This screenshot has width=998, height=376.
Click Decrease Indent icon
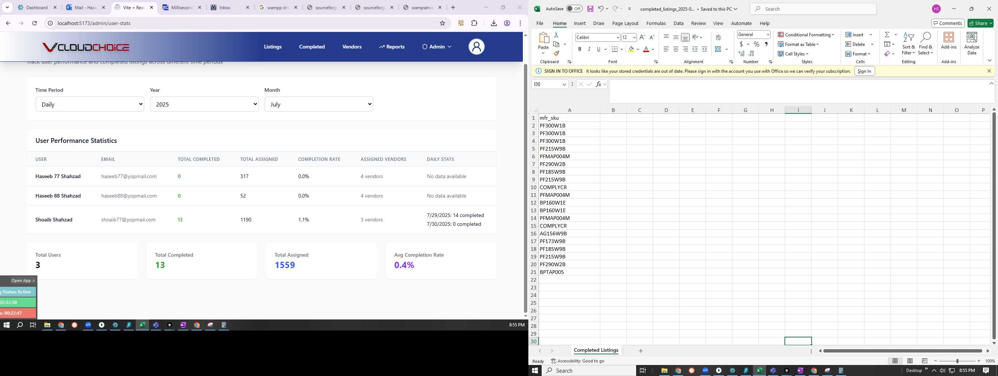695,49
